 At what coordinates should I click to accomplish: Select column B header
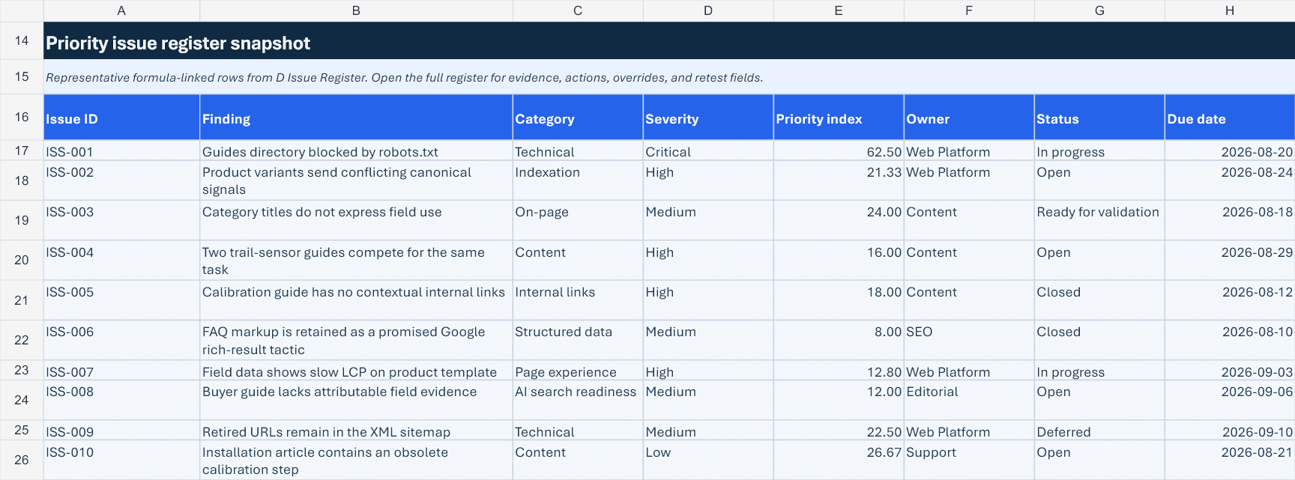point(356,10)
